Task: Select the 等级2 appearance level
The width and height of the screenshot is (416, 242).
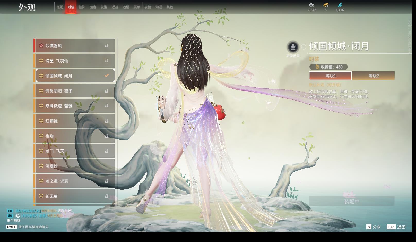Action: click(373, 76)
